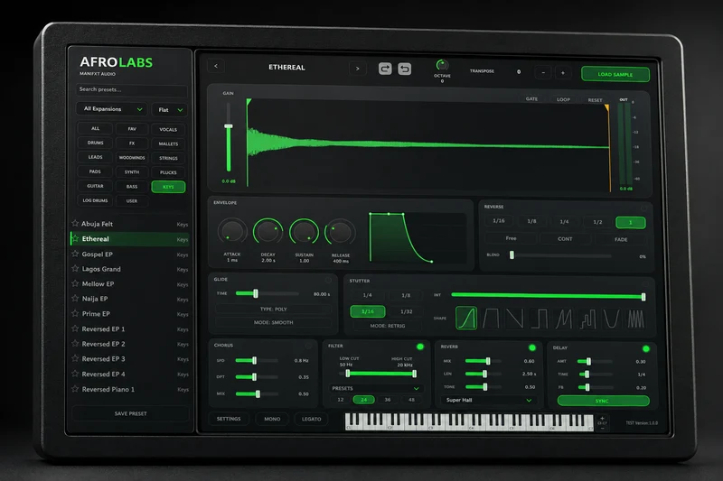The image size is (723, 481).
Task: Increase transpose with plus button
Action: (562, 73)
